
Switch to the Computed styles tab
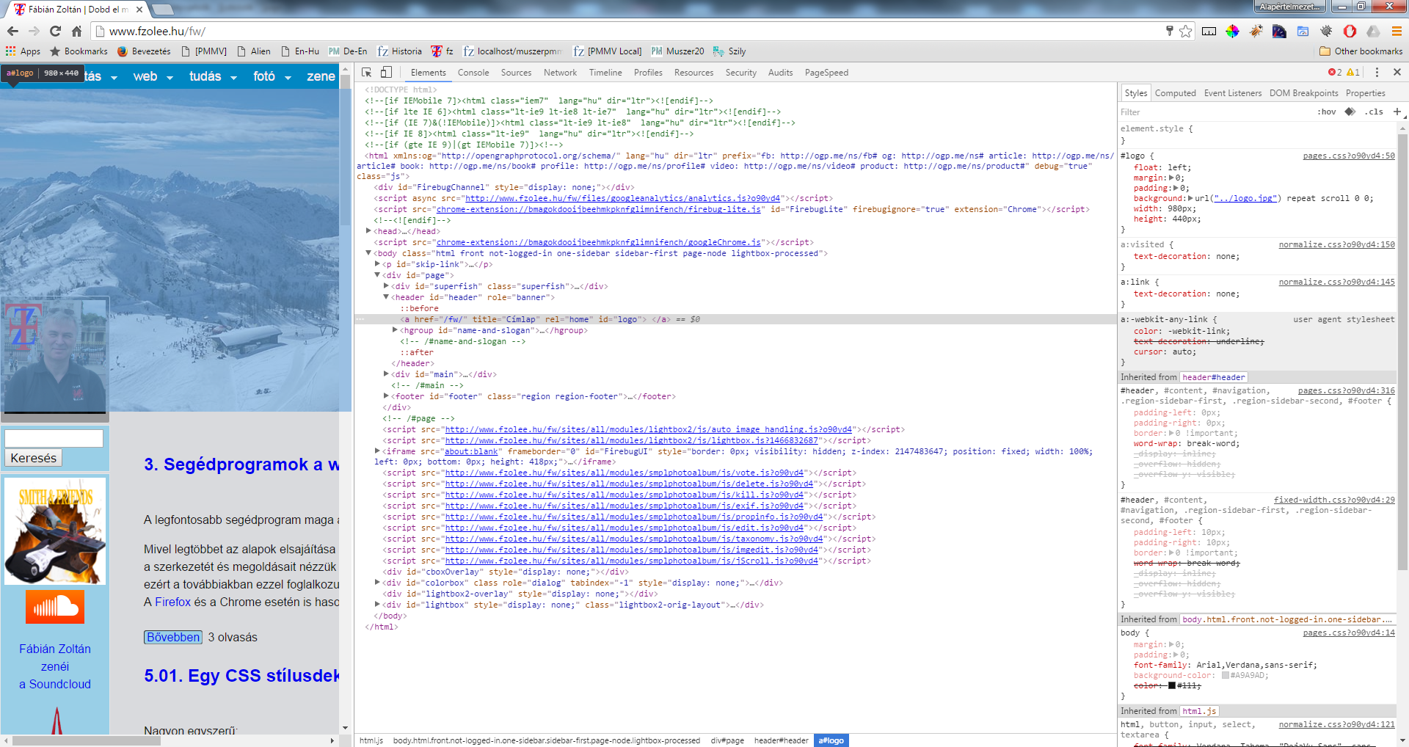1175,93
